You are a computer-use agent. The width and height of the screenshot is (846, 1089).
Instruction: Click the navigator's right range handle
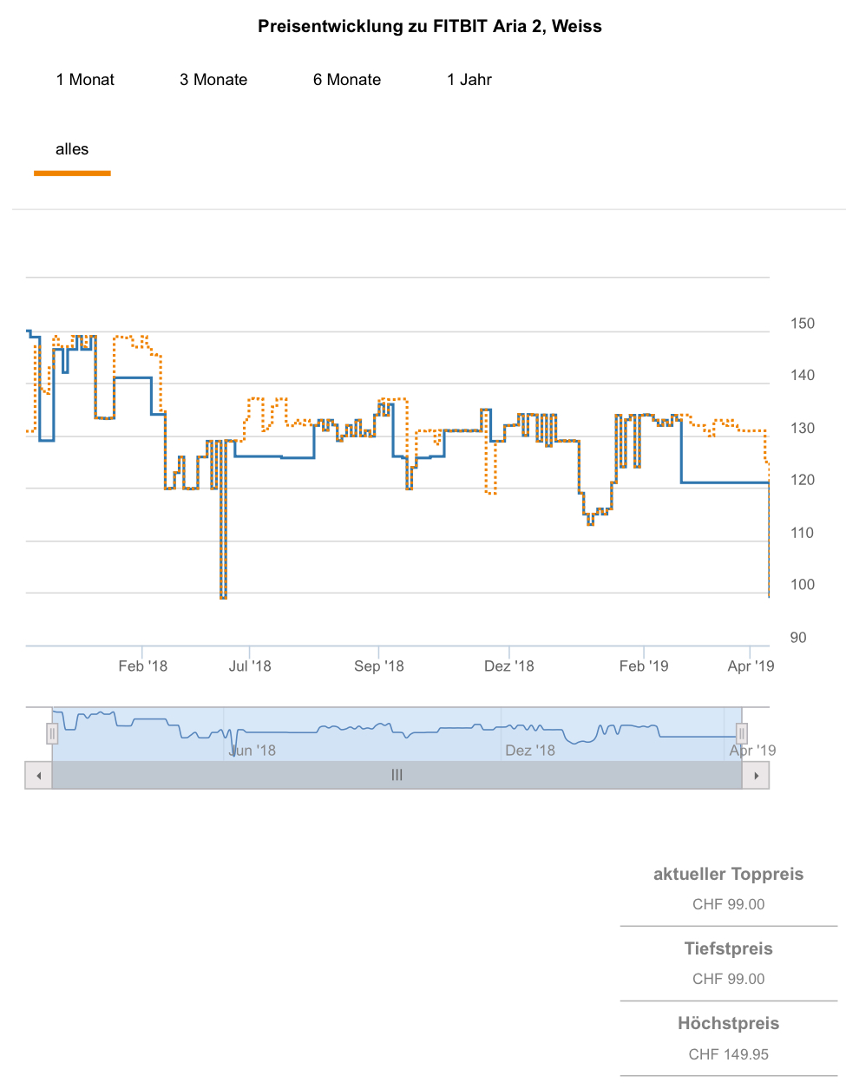(741, 734)
